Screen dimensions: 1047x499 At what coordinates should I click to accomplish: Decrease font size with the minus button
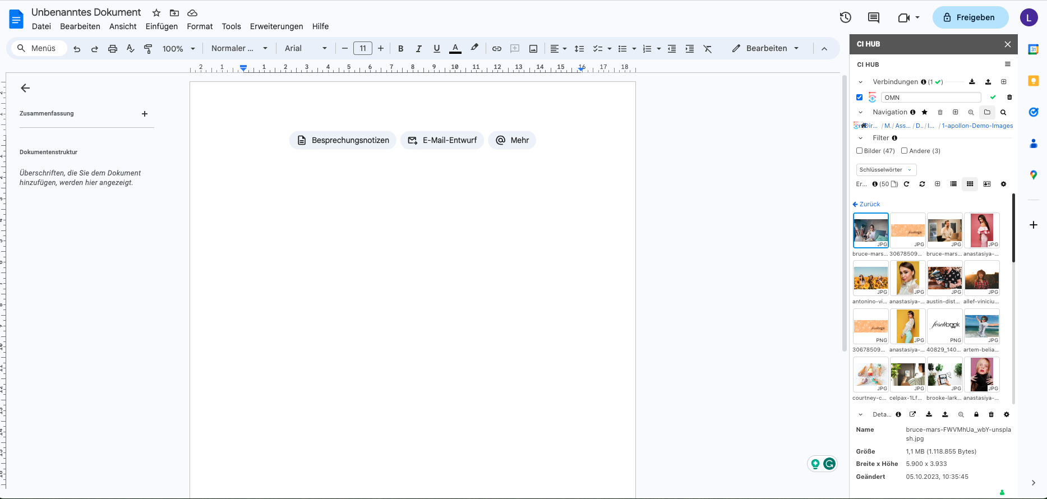point(345,49)
